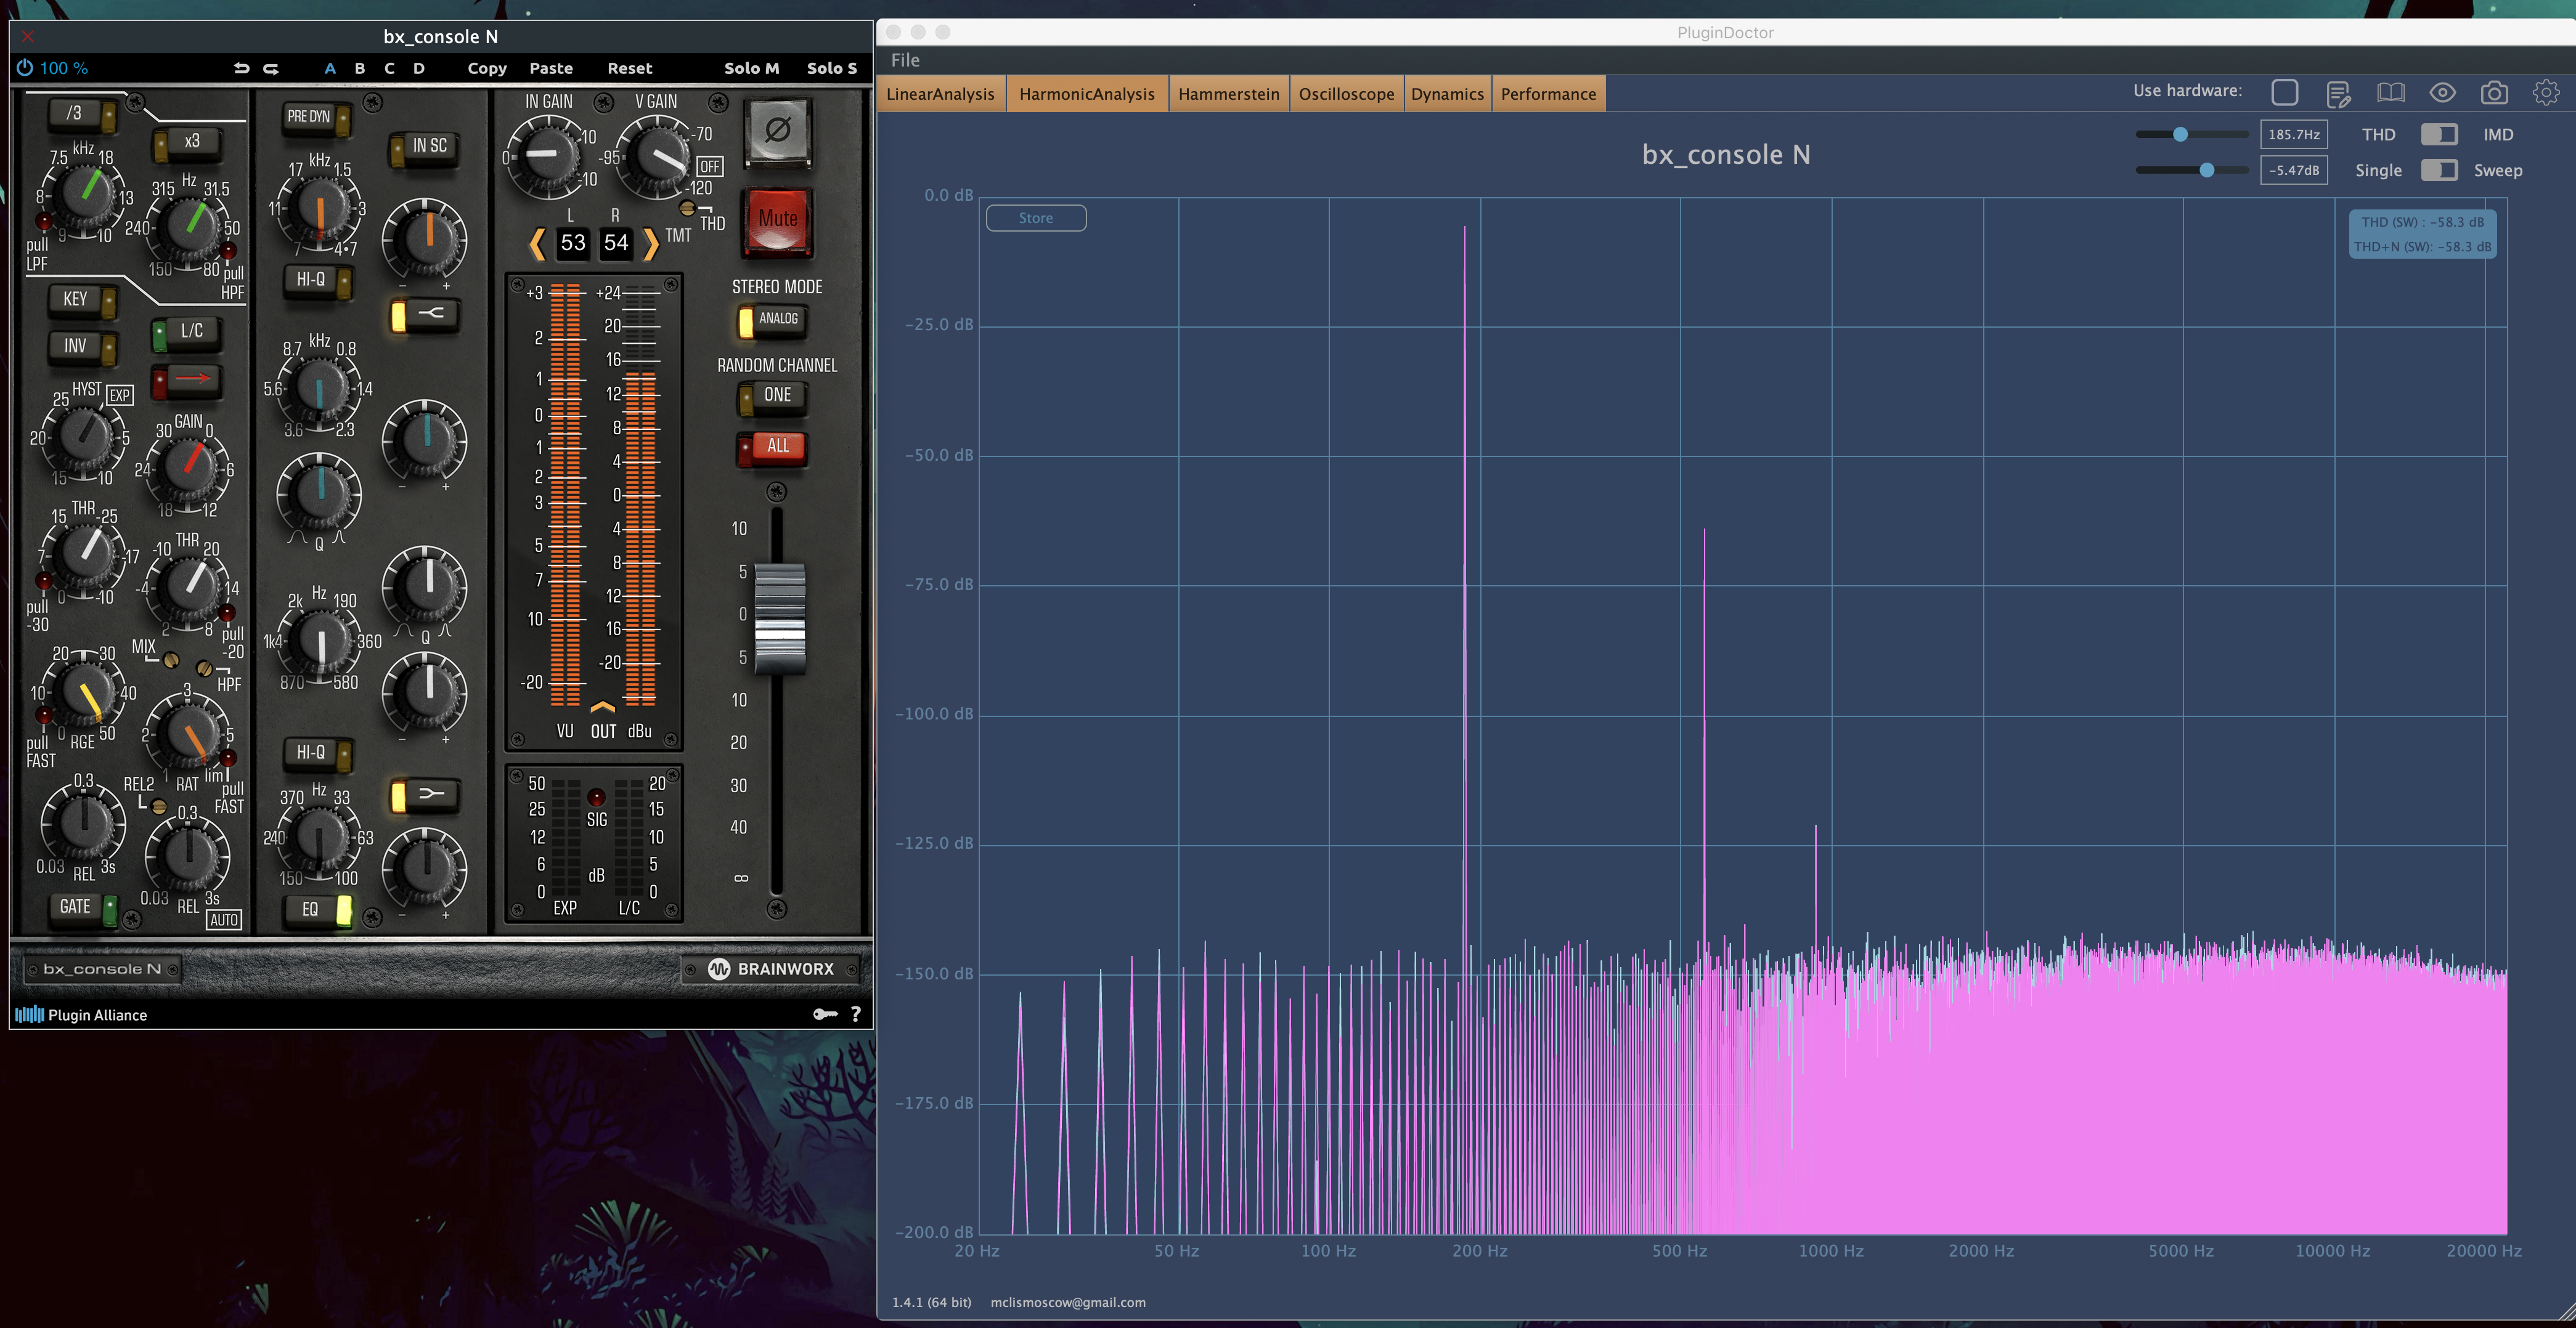Click the PluginDoctor camera screenshot icon
The height and width of the screenshot is (1328, 2576).
(2494, 93)
